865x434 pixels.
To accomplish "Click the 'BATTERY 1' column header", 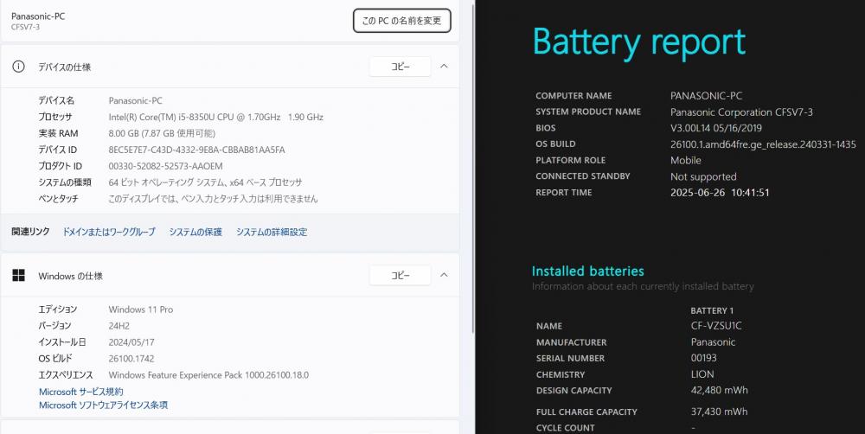I will 712,310.
